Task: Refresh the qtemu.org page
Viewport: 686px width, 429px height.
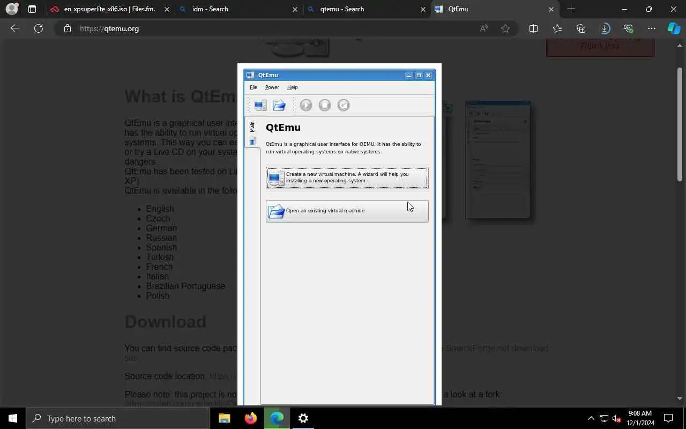Action: click(x=39, y=28)
